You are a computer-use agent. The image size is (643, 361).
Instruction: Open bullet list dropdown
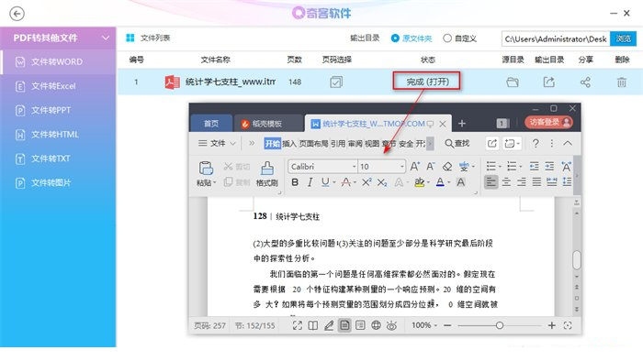coord(500,167)
